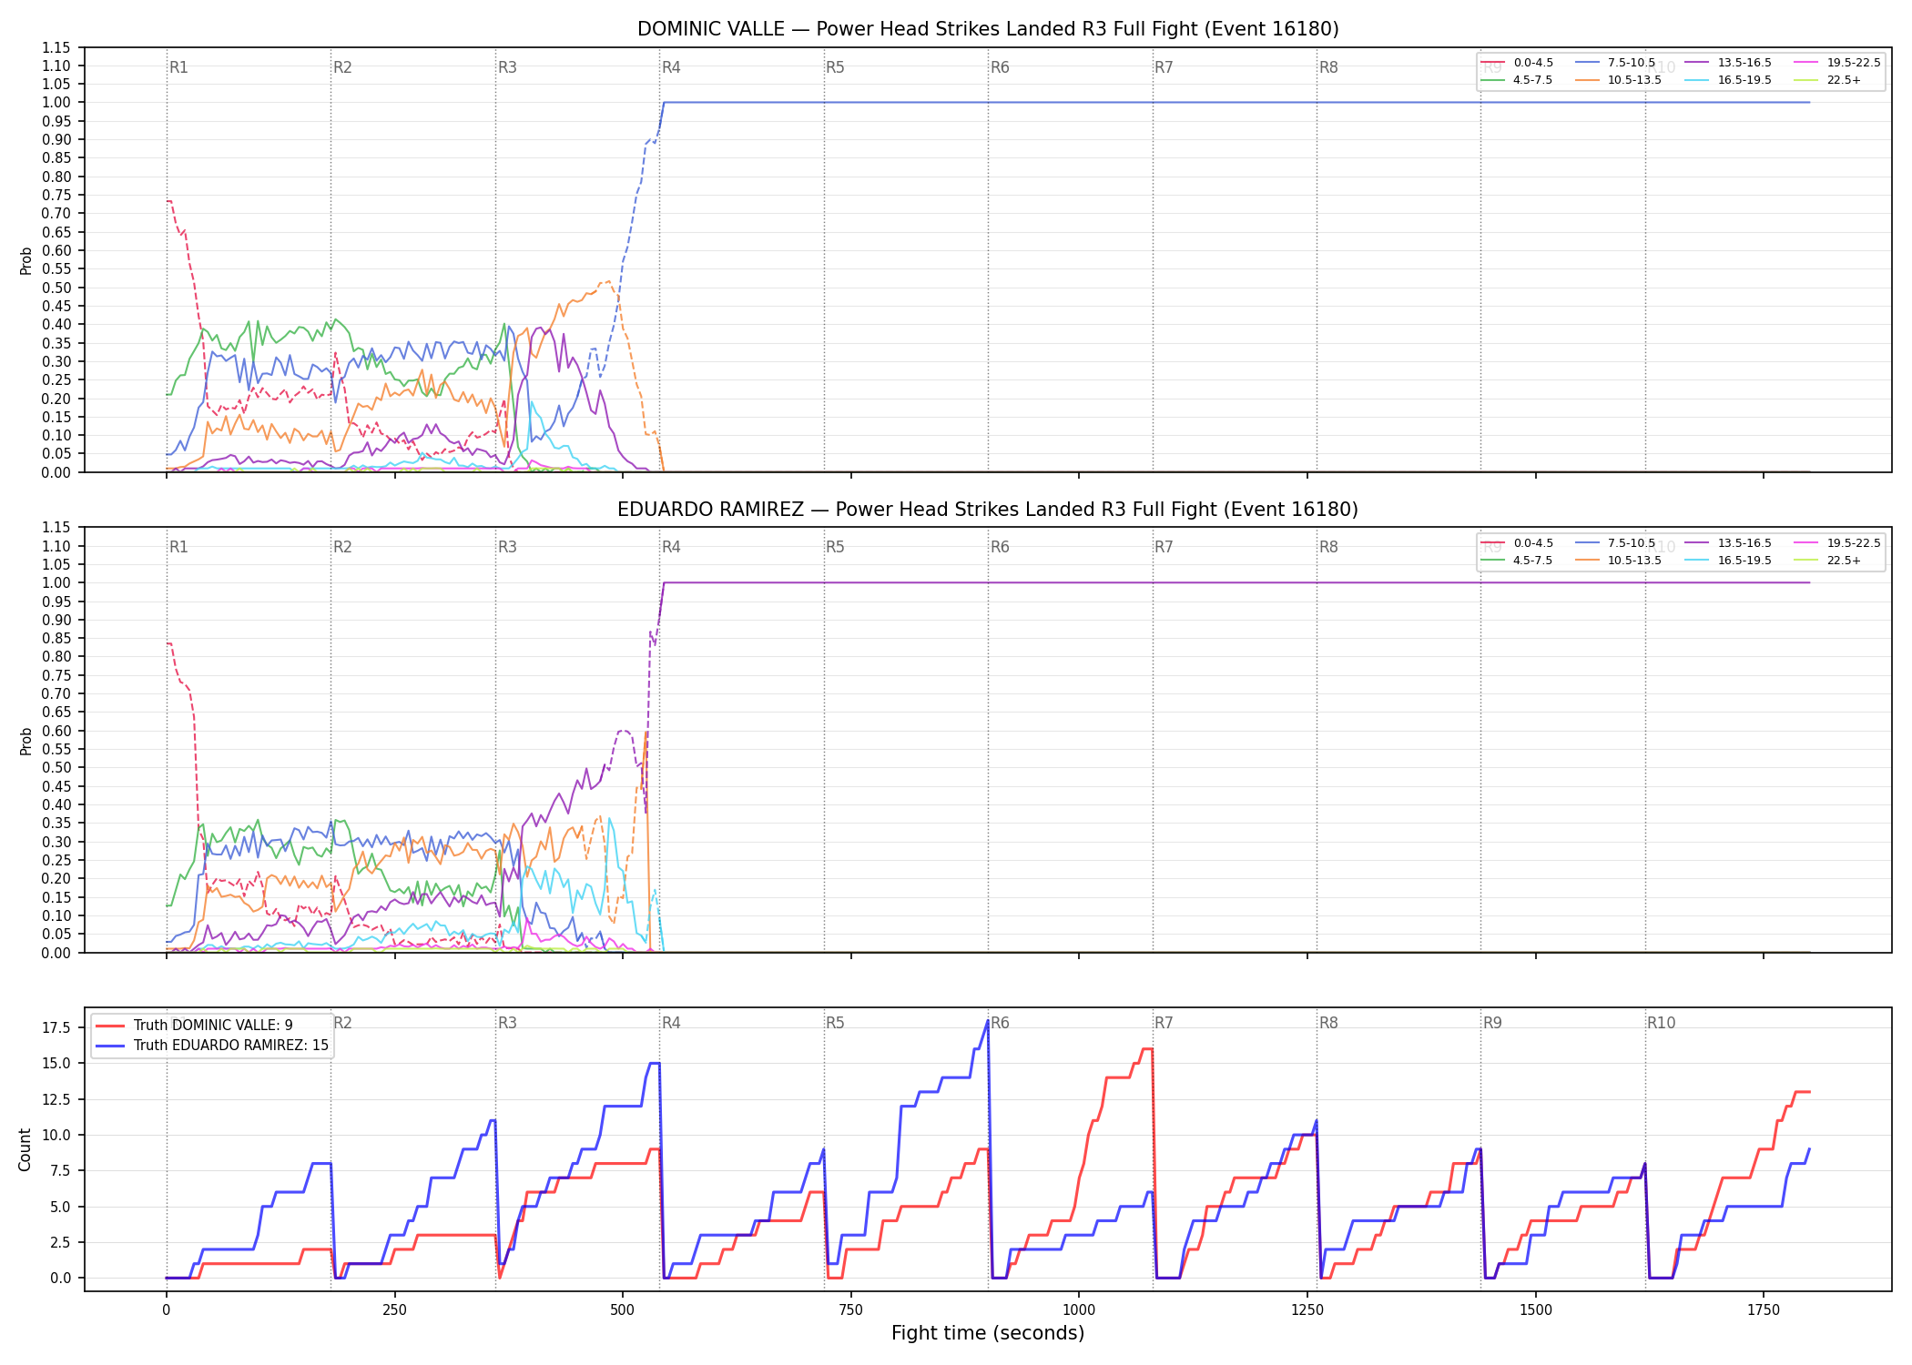Image resolution: width=1912 pixels, height=1365 pixels.
Task: Click the EDUARDO RAMIREZ chart title
Action: click(x=988, y=510)
